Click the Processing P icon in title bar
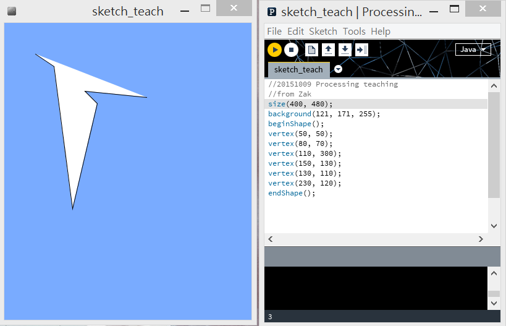Image resolution: width=506 pixels, height=326 pixels. tap(272, 12)
